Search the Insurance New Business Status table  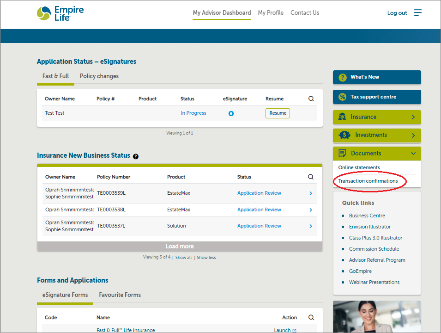(x=310, y=177)
